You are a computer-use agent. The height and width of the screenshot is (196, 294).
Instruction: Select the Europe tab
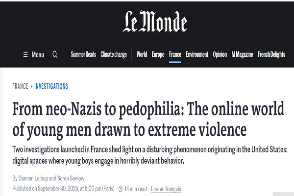pos(158,54)
